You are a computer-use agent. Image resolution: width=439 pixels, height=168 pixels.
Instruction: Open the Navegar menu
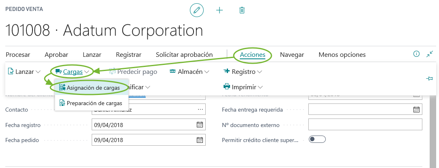coord(292,55)
